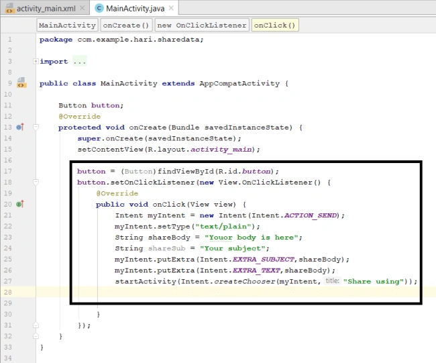
Task: Click the setContentView call
Action: pos(111,150)
